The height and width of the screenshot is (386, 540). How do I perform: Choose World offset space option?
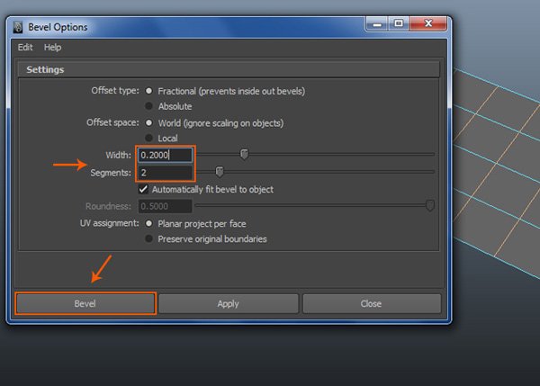(148, 122)
